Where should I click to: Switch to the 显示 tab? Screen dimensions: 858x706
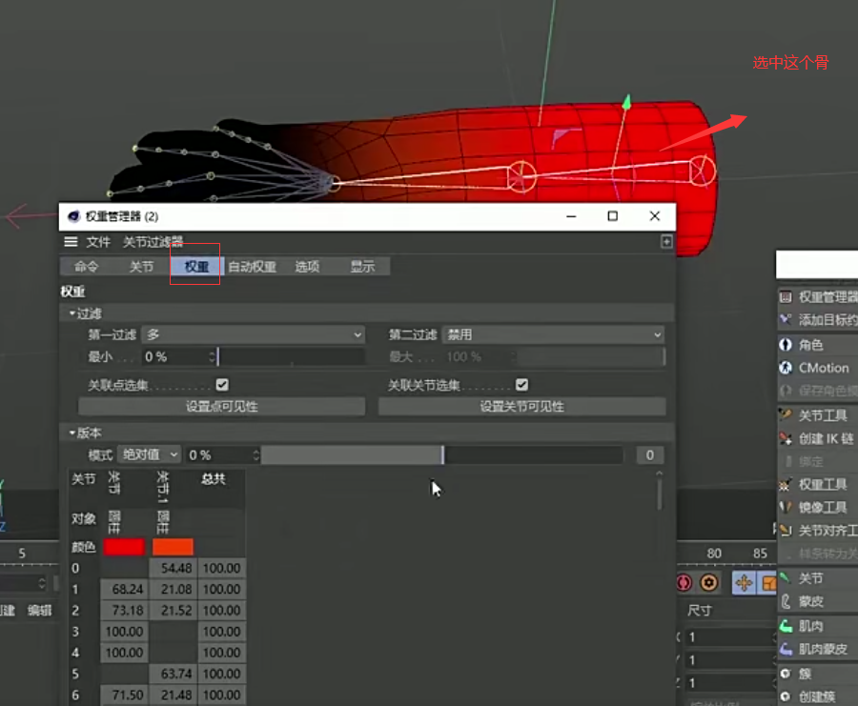click(362, 267)
